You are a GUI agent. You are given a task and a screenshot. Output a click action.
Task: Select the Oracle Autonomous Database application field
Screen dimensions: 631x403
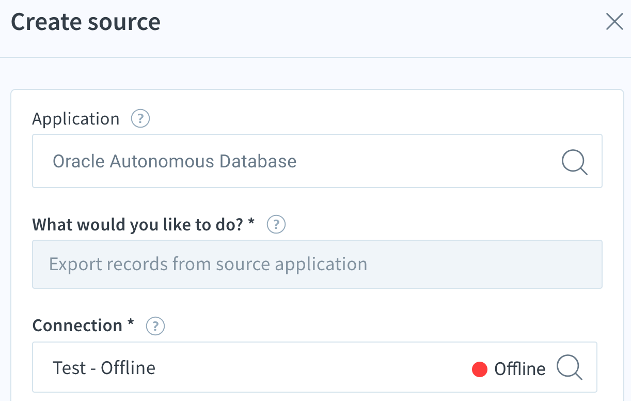tap(317, 161)
